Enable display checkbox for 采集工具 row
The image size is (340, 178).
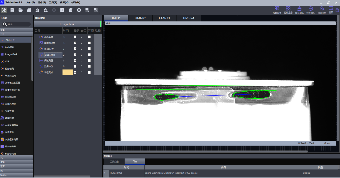(x=75, y=37)
